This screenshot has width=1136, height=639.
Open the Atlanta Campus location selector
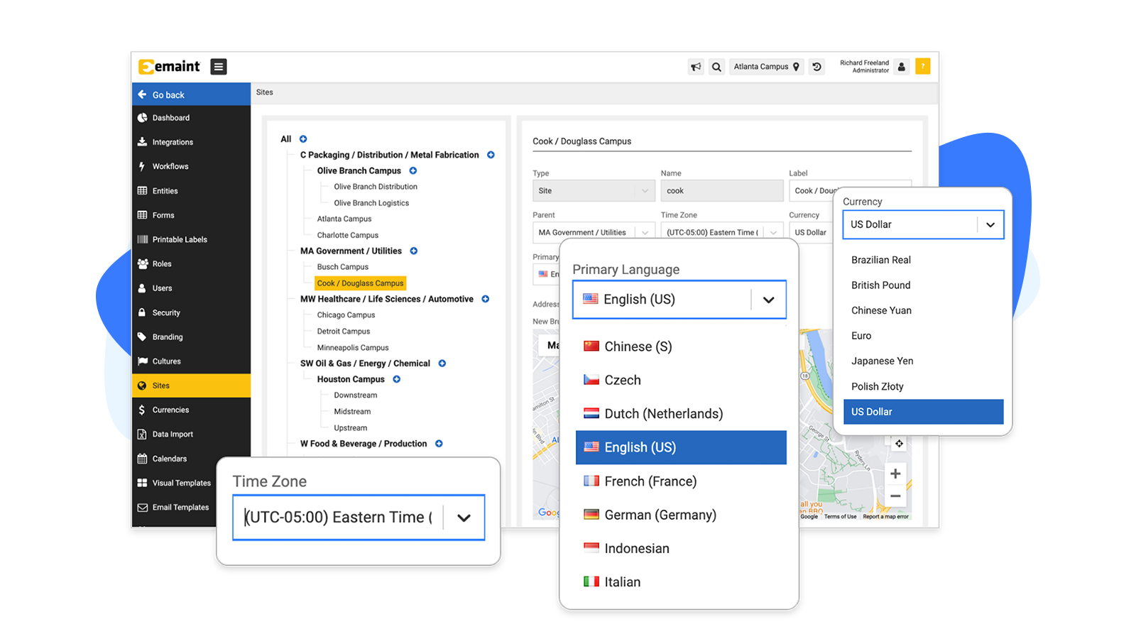766,67
